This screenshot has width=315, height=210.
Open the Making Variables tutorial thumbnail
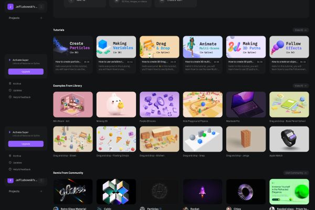click(116, 47)
